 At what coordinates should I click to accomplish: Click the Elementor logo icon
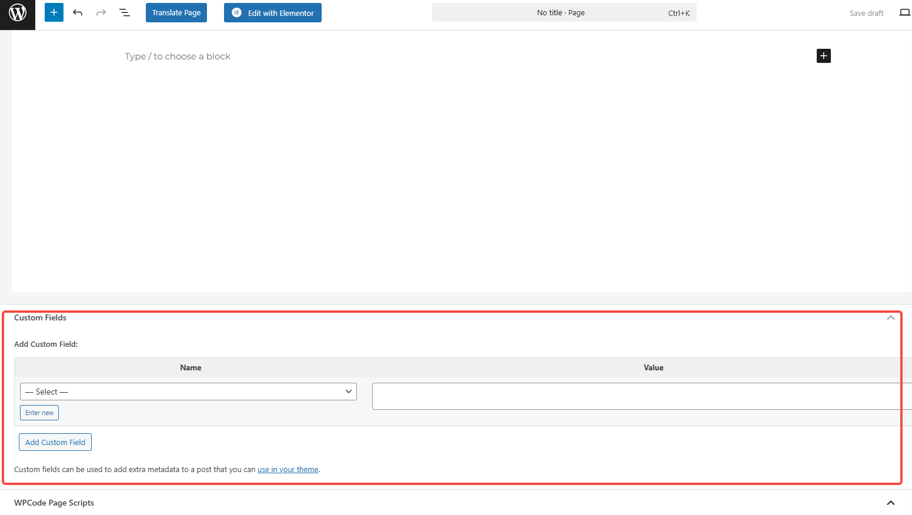coord(236,12)
